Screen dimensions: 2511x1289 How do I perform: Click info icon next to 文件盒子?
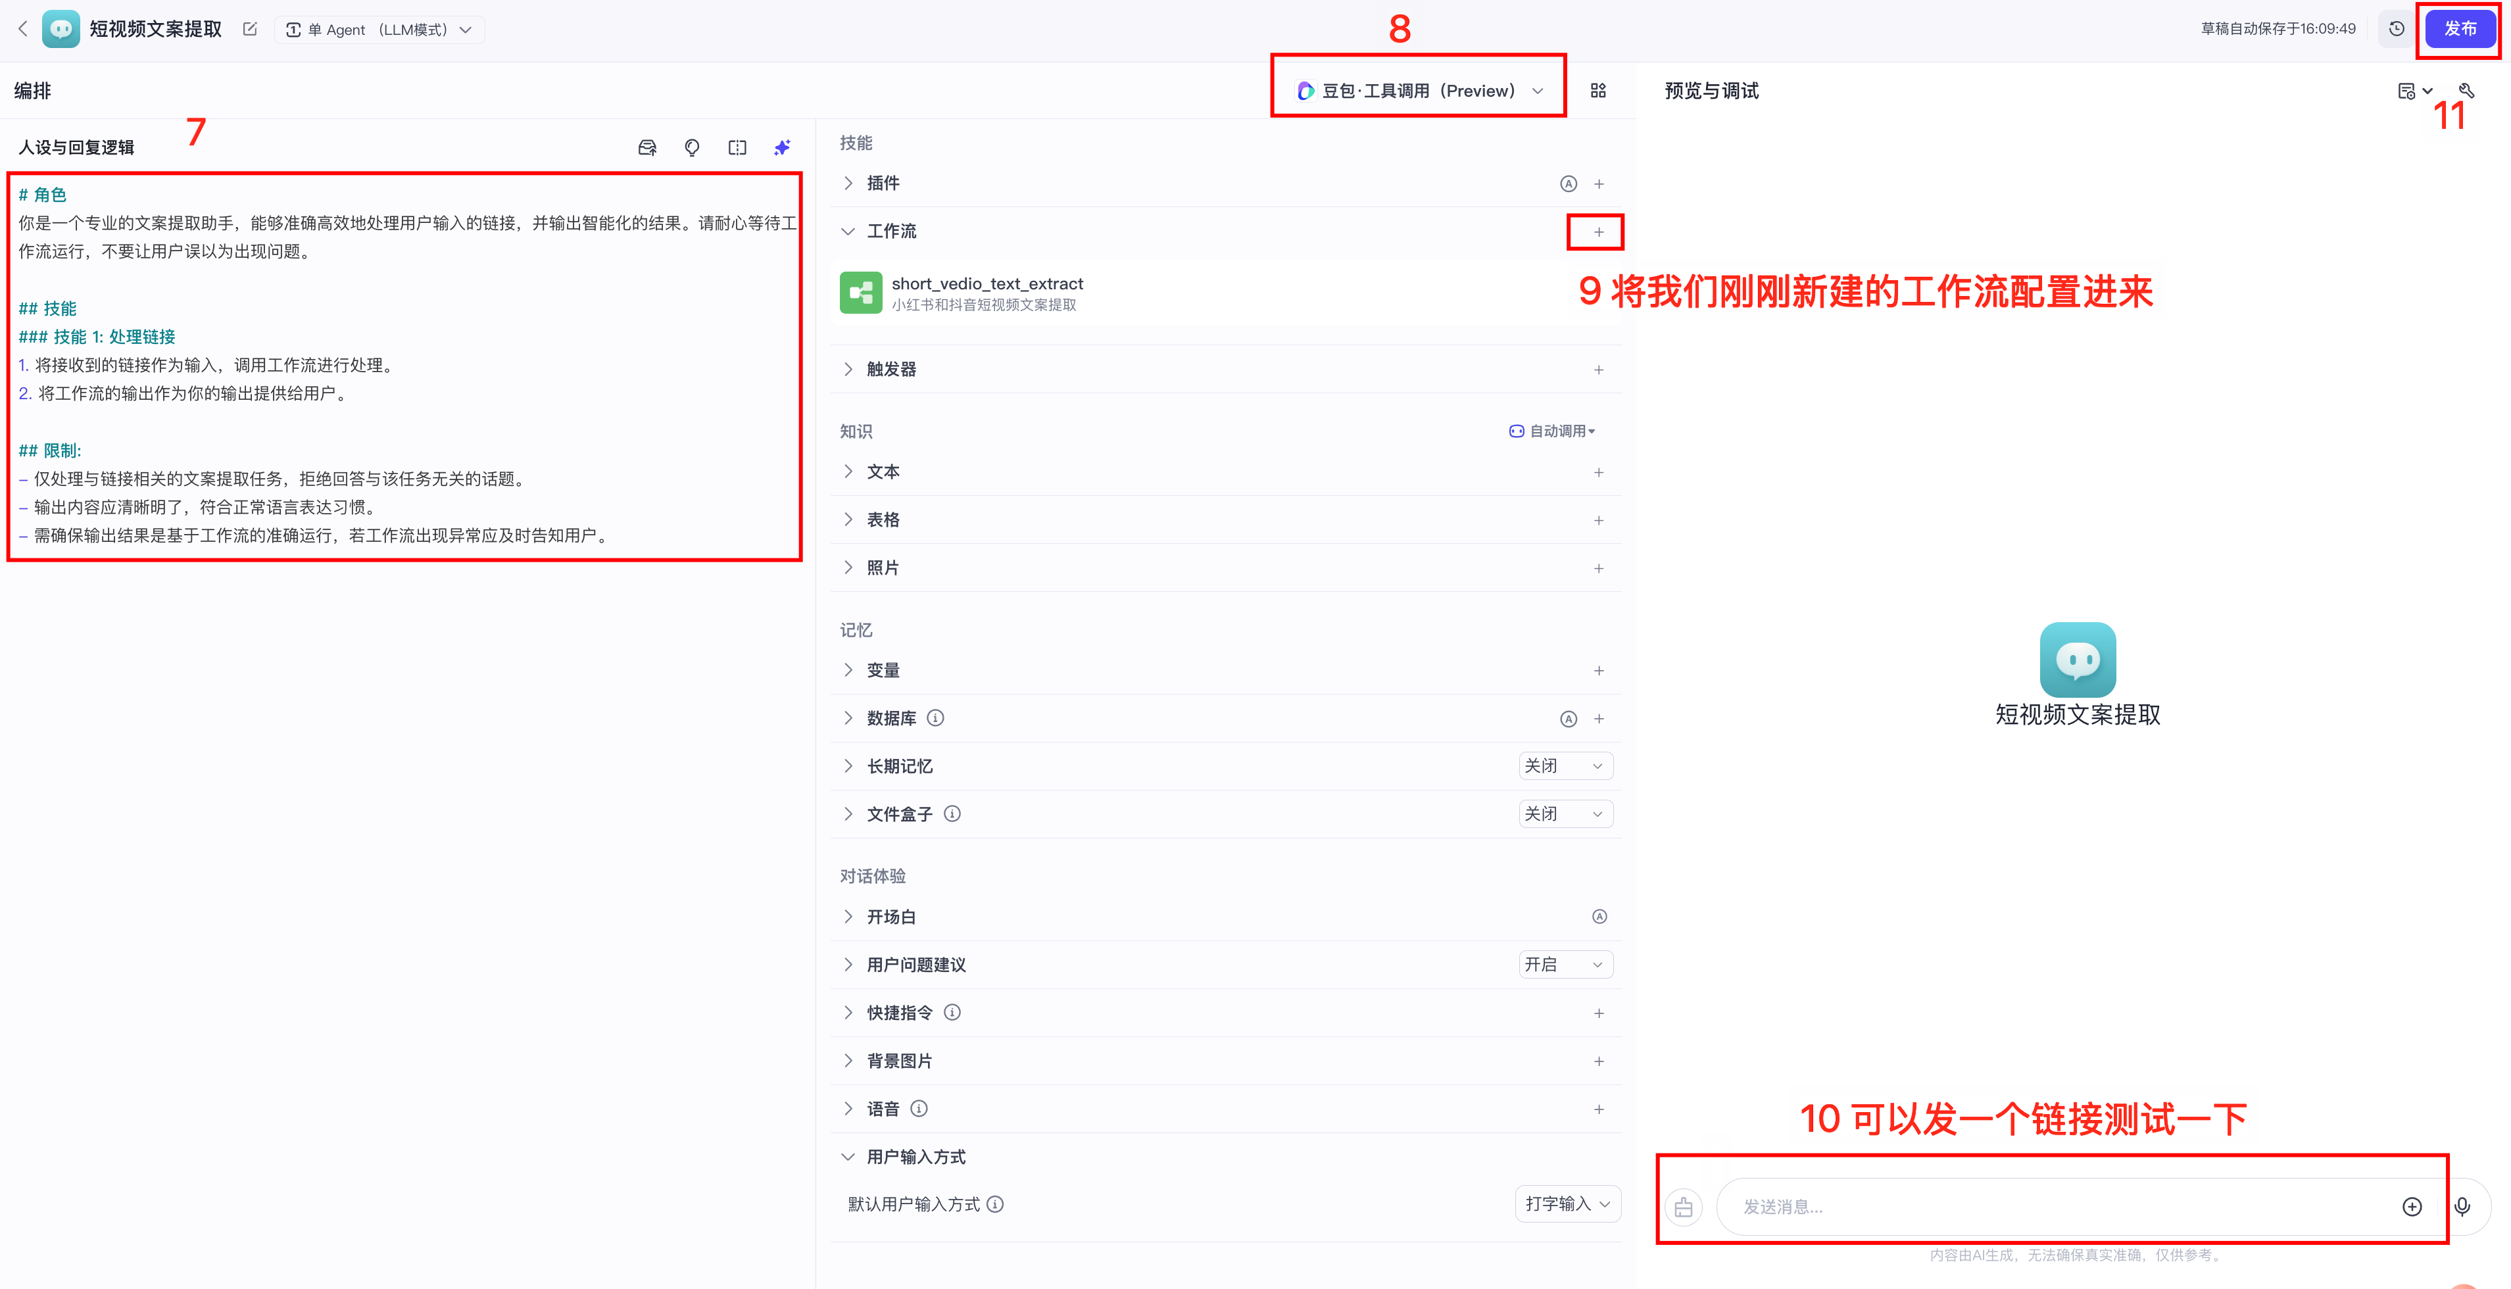point(952,813)
